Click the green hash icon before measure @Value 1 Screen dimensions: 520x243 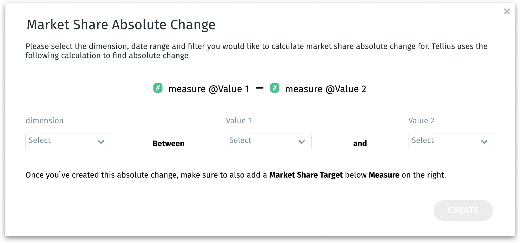(x=158, y=88)
